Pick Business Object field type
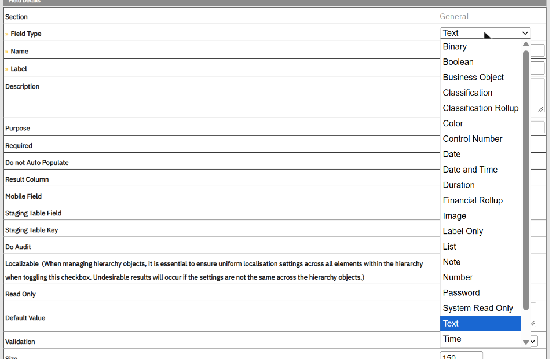This screenshot has width=556, height=359. point(481,77)
